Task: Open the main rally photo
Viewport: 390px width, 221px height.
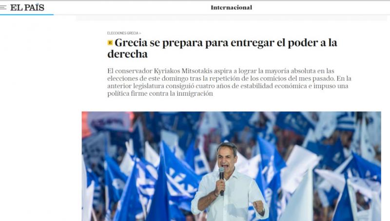Action: [x=231, y=166]
